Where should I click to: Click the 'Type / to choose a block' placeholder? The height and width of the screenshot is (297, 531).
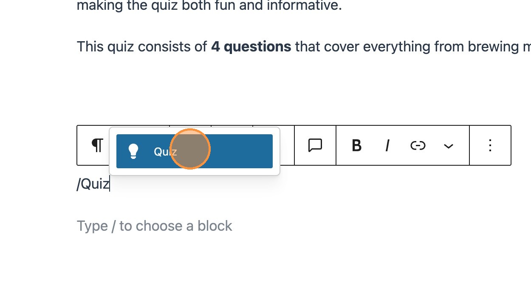pyautogui.click(x=154, y=226)
